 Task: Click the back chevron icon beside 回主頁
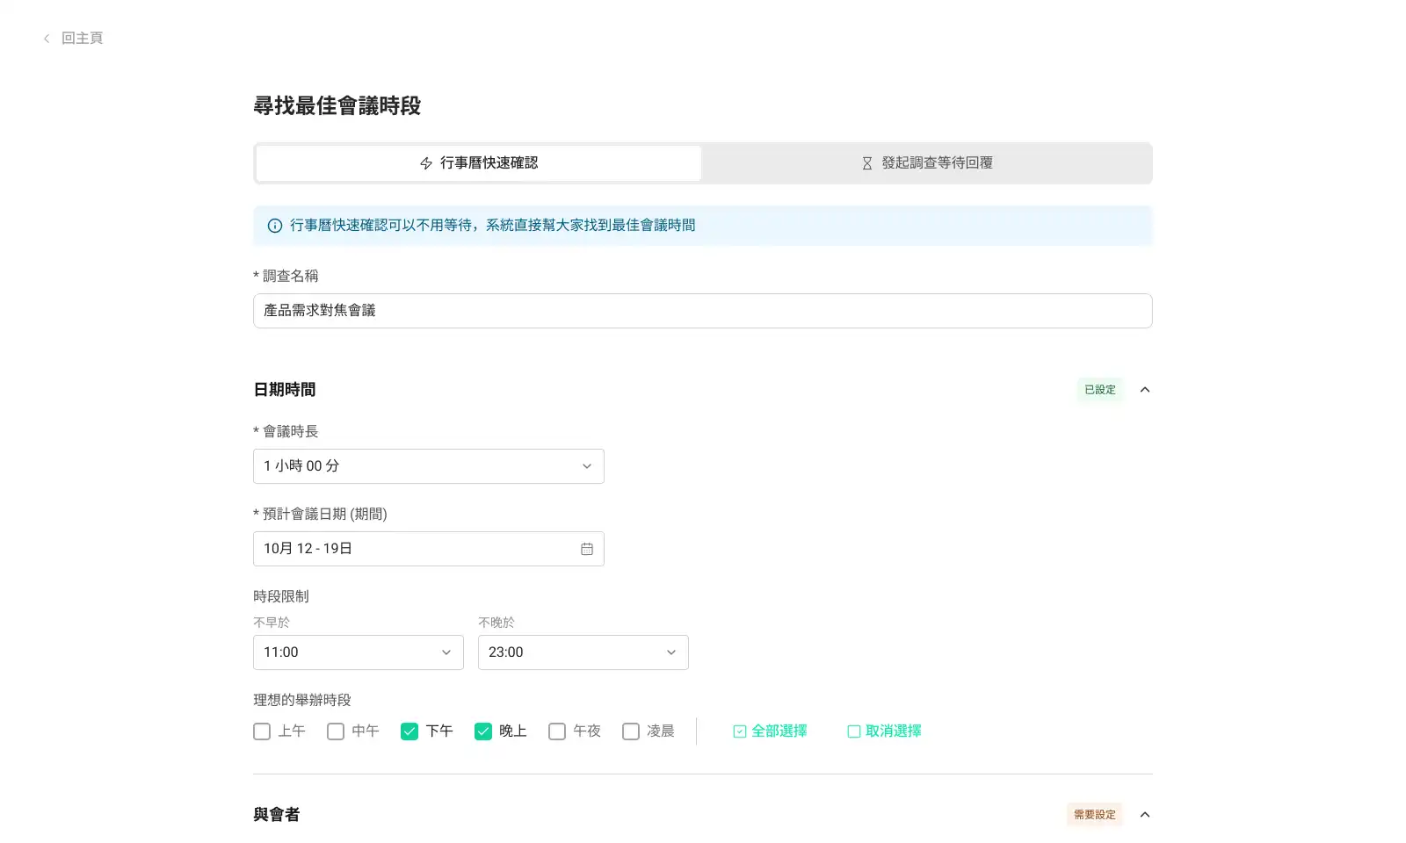(47, 39)
